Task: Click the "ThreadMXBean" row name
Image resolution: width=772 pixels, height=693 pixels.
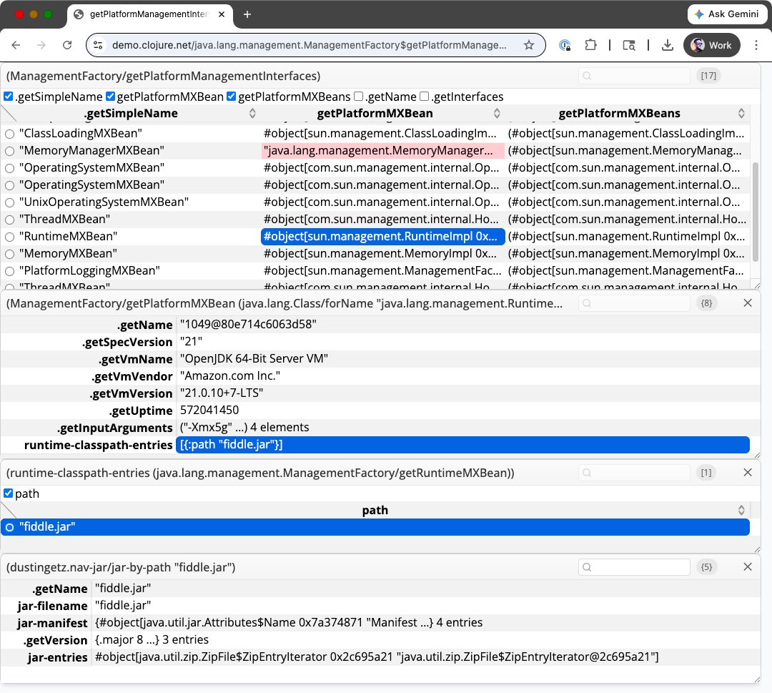Action: pyautogui.click(x=64, y=219)
